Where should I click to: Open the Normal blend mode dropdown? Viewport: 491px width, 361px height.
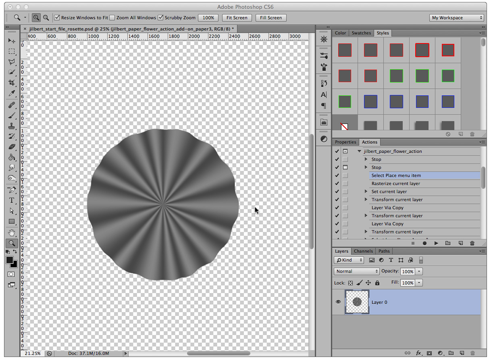pos(357,271)
